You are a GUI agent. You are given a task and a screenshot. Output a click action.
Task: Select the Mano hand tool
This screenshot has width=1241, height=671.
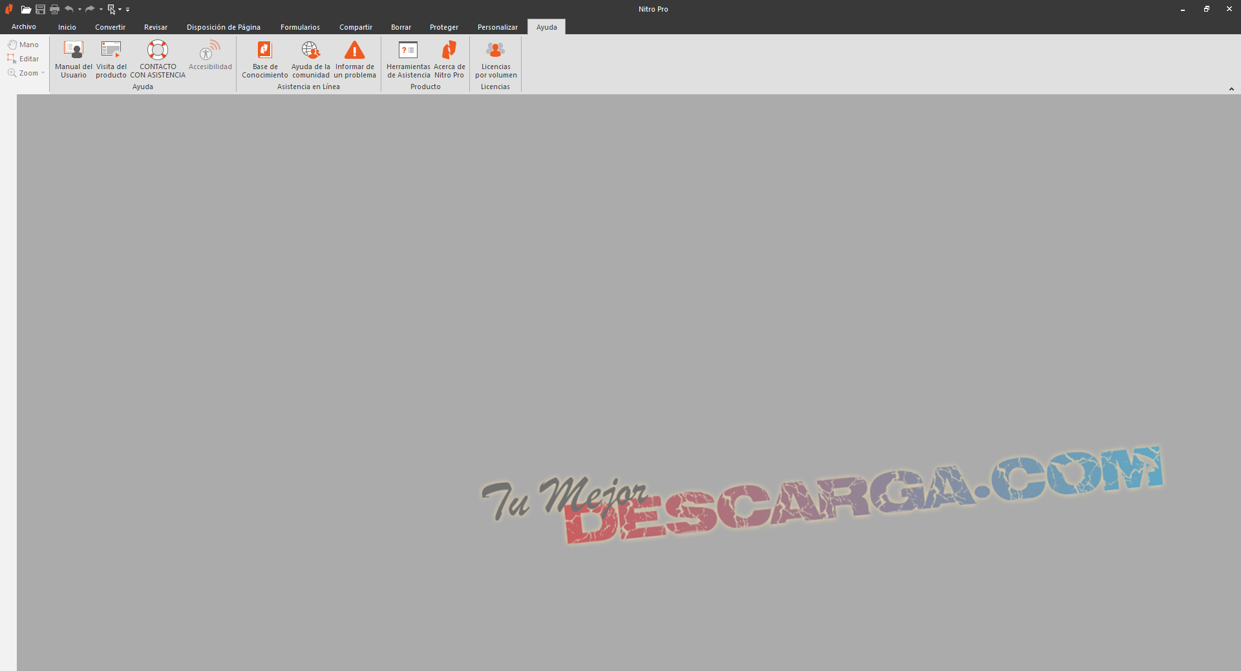[x=23, y=45]
